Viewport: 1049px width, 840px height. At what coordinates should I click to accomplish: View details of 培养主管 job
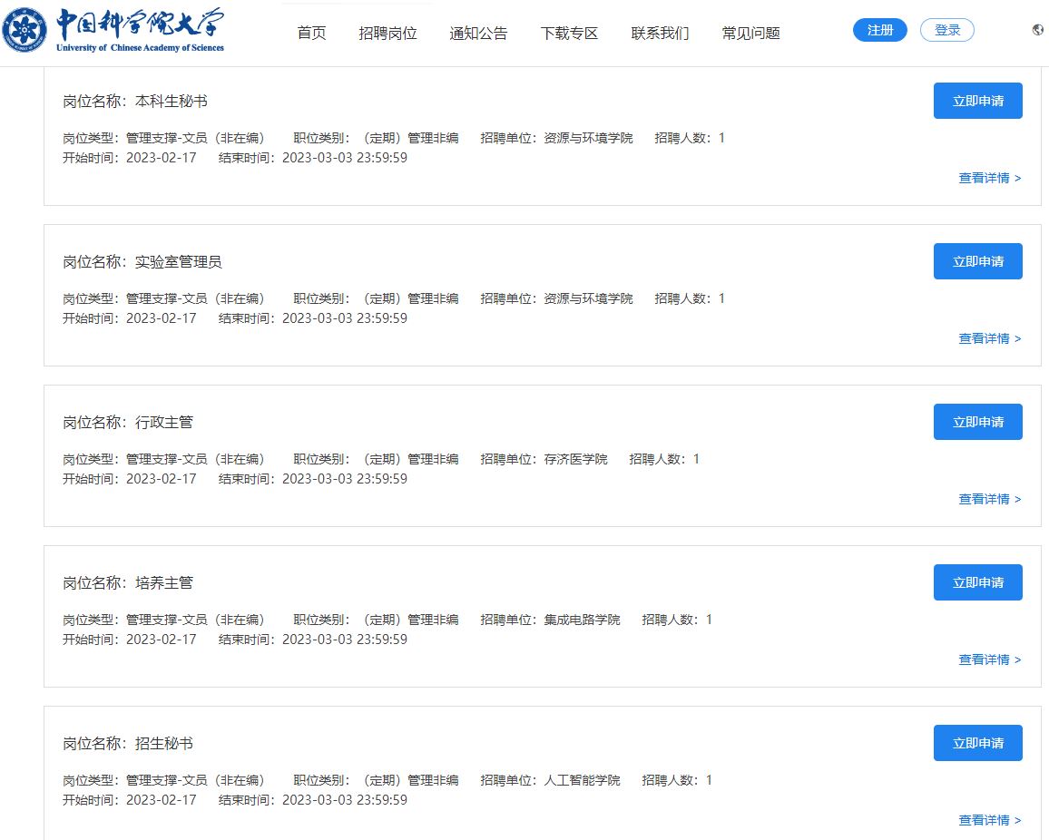point(990,659)
